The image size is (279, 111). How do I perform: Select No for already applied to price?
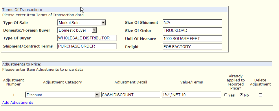coord(241,95)
